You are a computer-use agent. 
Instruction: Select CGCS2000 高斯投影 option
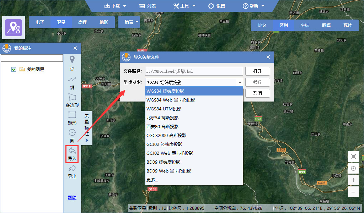coord(194,135)
